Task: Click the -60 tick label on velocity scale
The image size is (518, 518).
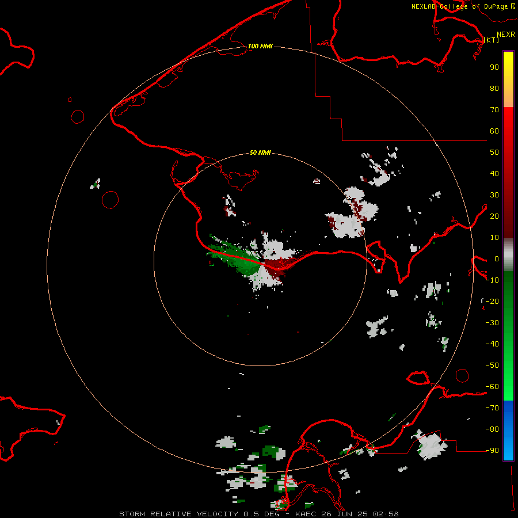Action: pos(492,387)
